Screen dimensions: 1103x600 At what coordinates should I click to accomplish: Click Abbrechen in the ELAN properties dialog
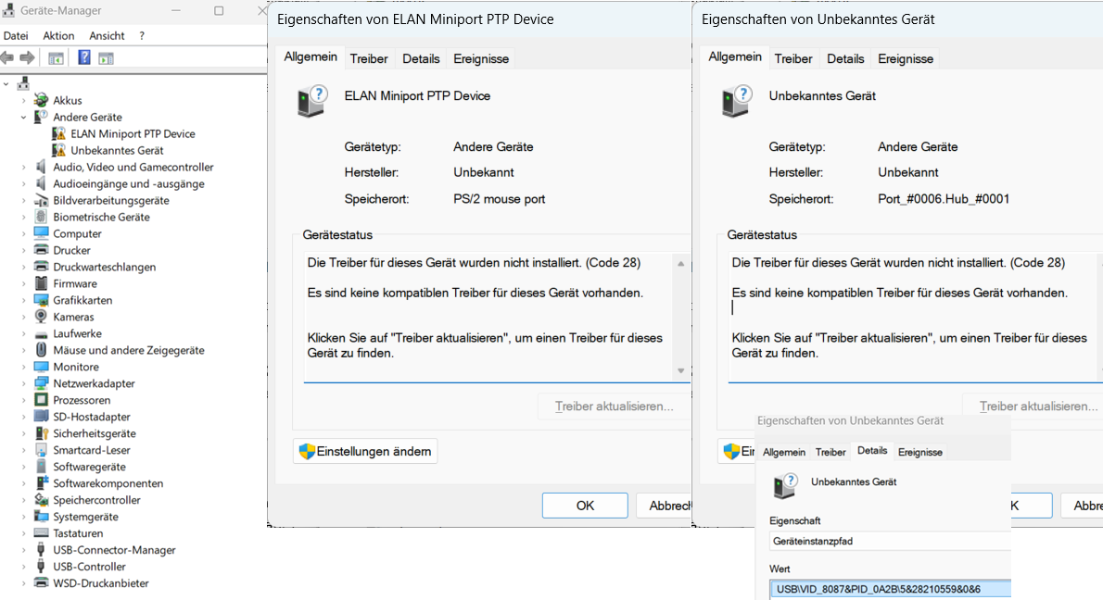(x=665, y=506)
